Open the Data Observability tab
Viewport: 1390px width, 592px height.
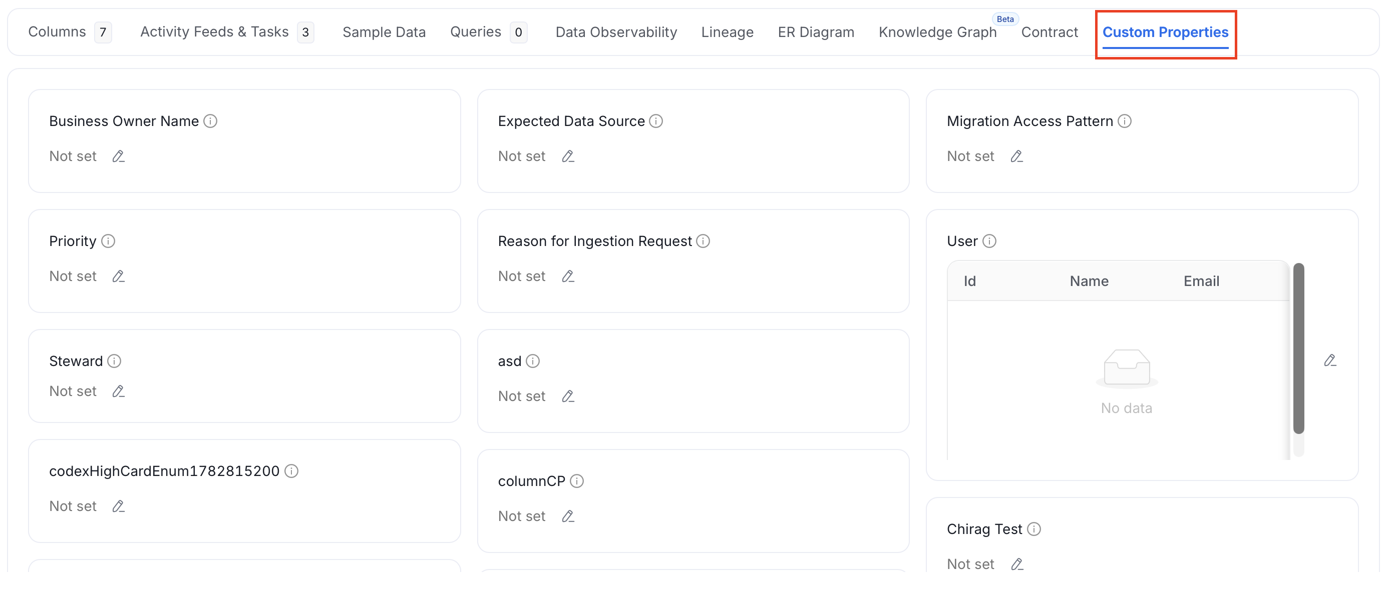tap(616, 32)
